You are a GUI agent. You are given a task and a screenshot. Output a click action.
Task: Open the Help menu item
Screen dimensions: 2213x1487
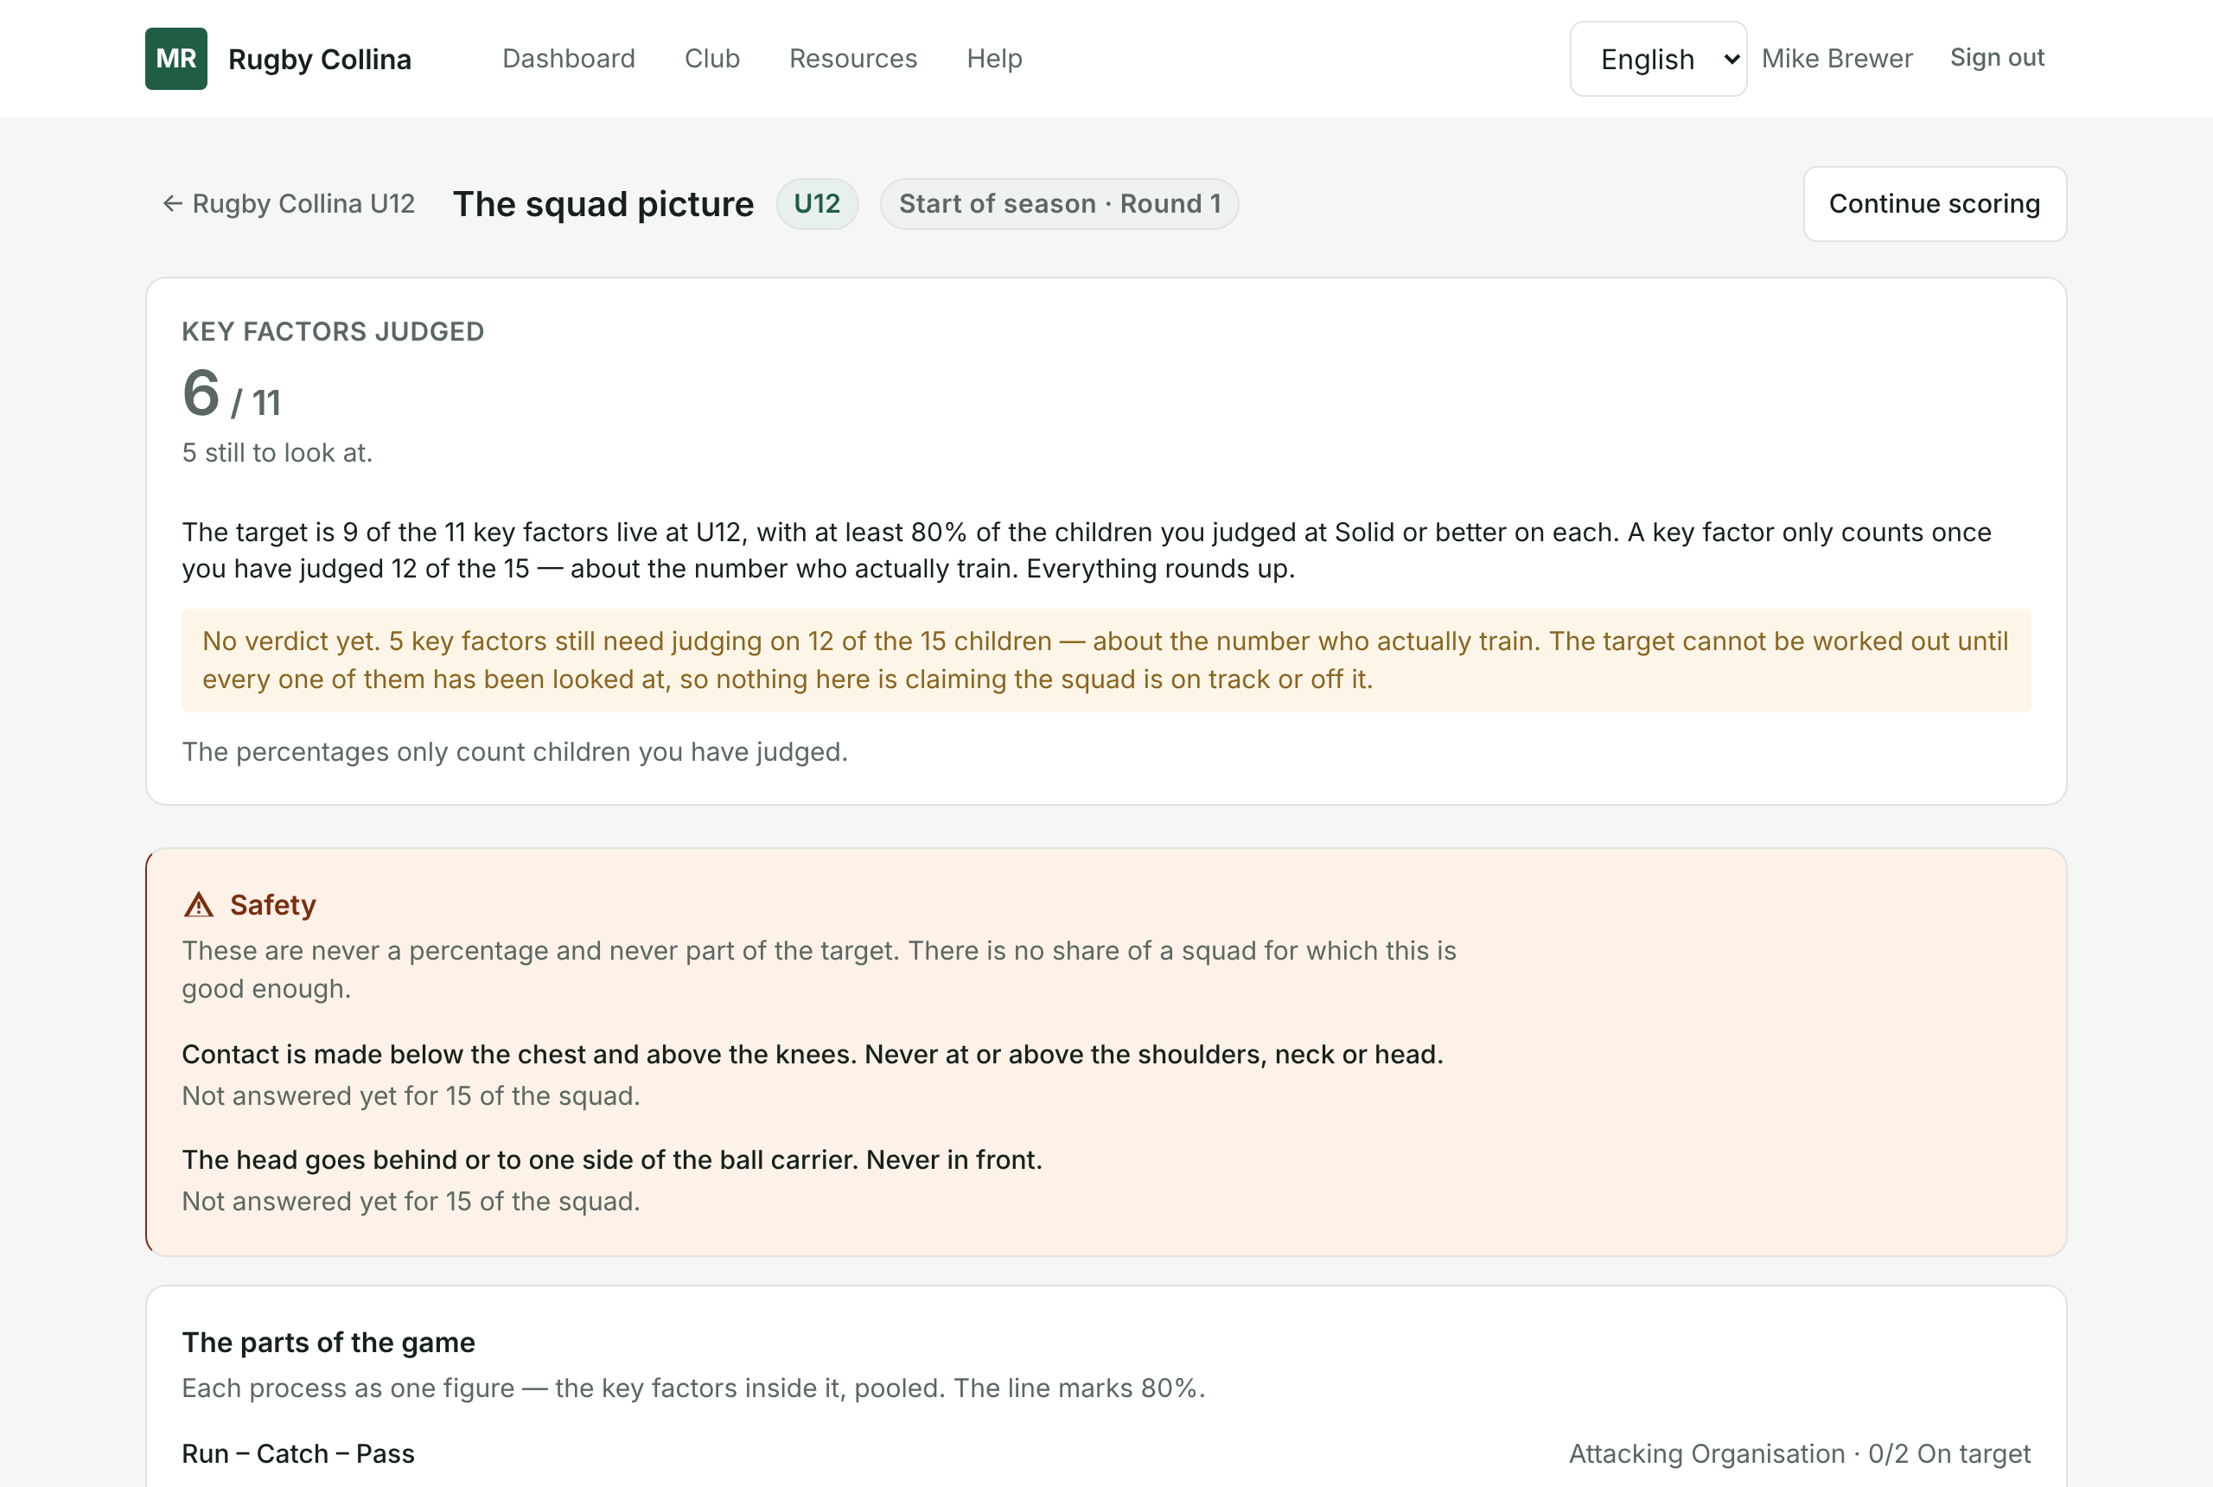tap(995, 59)
